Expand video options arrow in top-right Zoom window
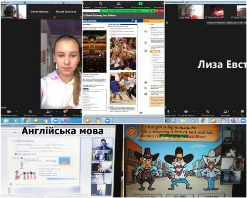This screenshot has width=247, height=198. pos(194,112)
